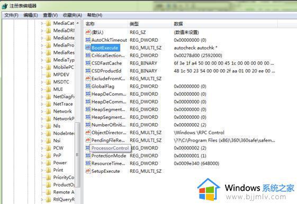Select the PriorityCo tree item
Image resolution: width=297 pixels, height=204 pixels.
coord(64,178)
